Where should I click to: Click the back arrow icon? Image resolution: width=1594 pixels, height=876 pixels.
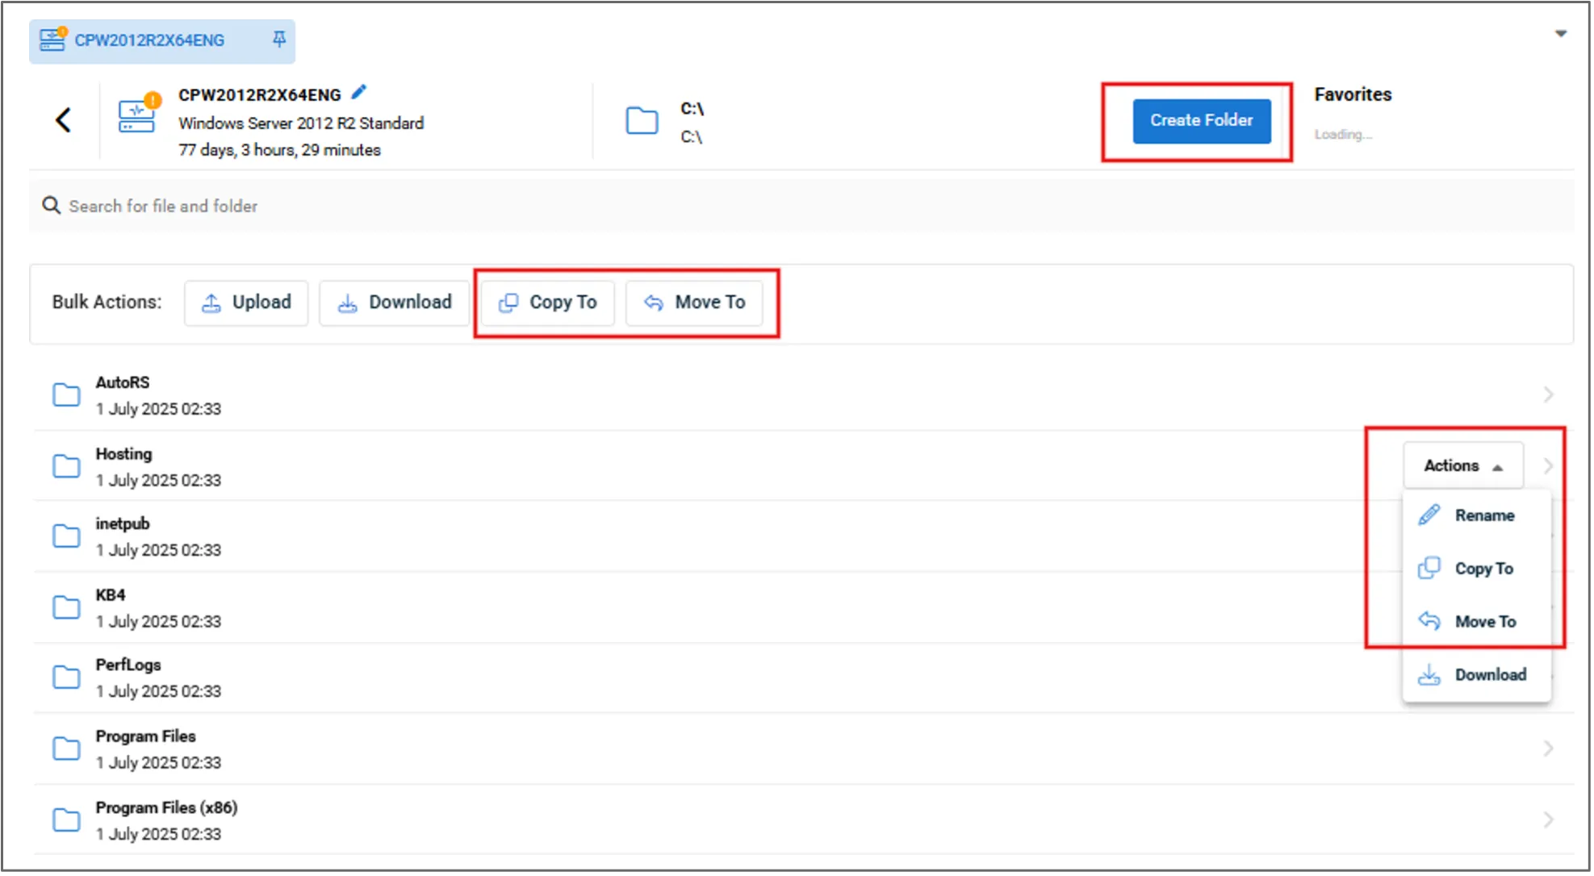click(x=63, y=120)
